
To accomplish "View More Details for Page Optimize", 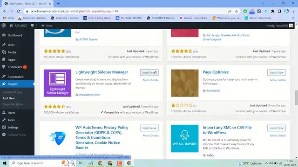I will coord(278,80).
